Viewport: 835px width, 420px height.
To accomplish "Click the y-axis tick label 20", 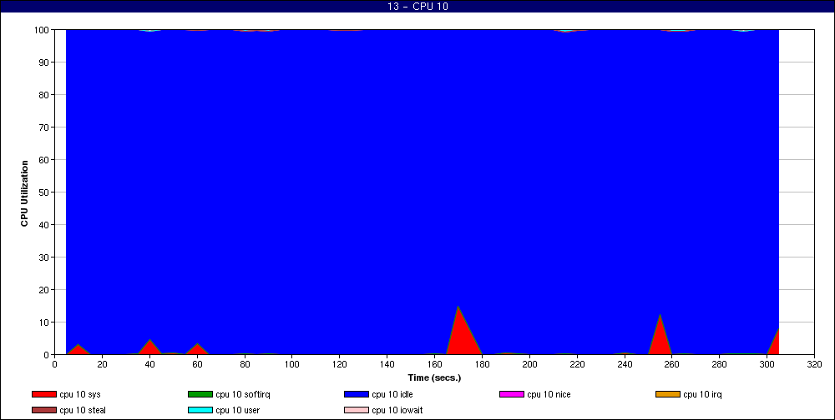I will [x=44, y=290].
